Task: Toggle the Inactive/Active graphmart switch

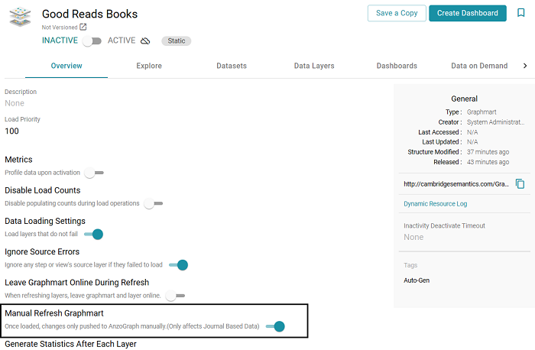Action: (x=92, y=41)
